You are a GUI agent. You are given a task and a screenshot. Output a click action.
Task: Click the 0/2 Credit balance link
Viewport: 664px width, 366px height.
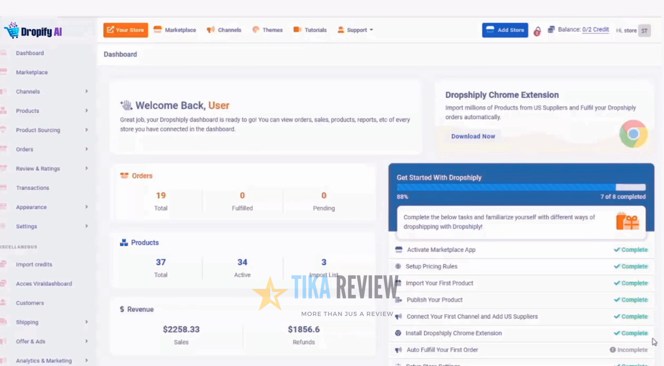tap(596, 29)
